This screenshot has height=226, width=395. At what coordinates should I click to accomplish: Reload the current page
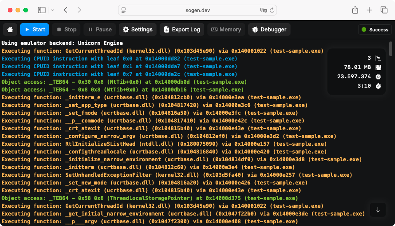[x=272, y=10]
